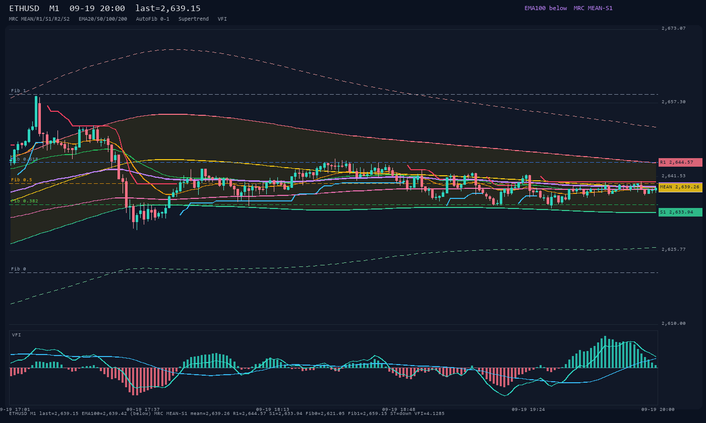Select the 09-19 18:13 time axis label
Image resolution: width=706 pixels, height=423 pixels.
(x=273, y=409)
